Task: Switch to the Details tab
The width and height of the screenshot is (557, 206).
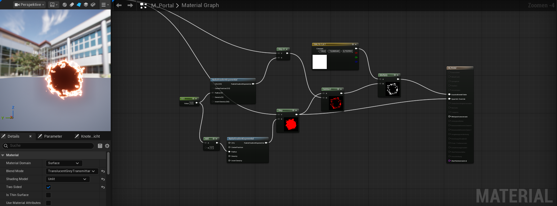Action: (x=14, y=136)
